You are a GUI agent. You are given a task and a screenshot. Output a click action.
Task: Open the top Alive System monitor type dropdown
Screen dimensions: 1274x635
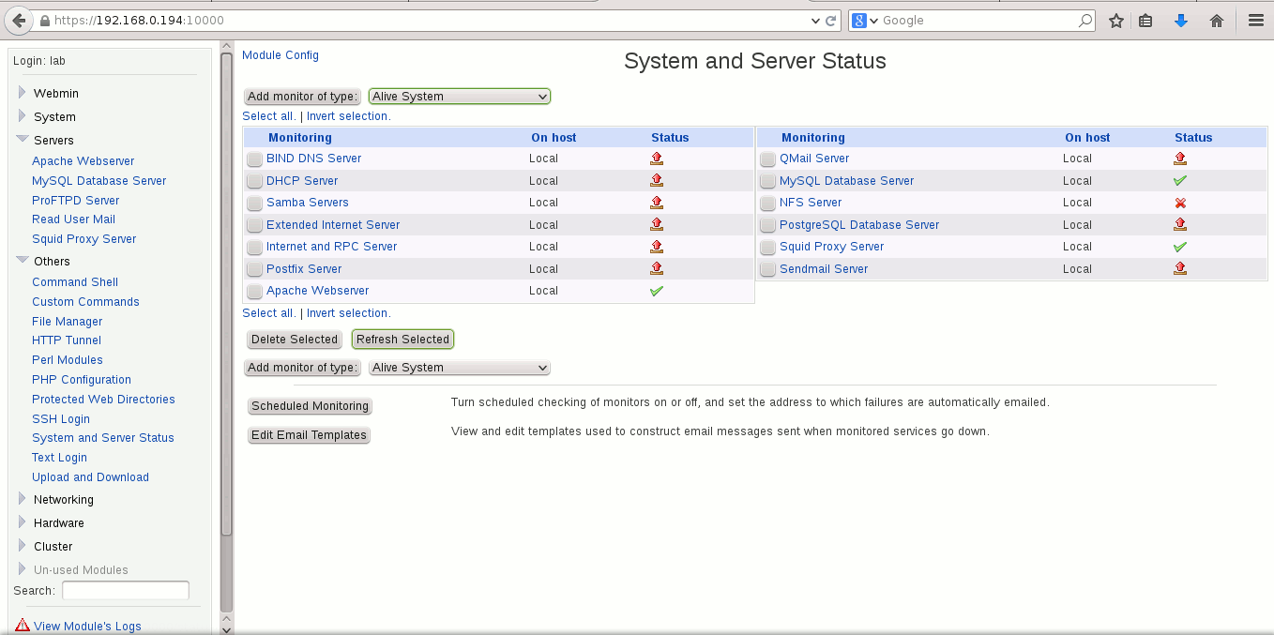click(x=460, y=96)
